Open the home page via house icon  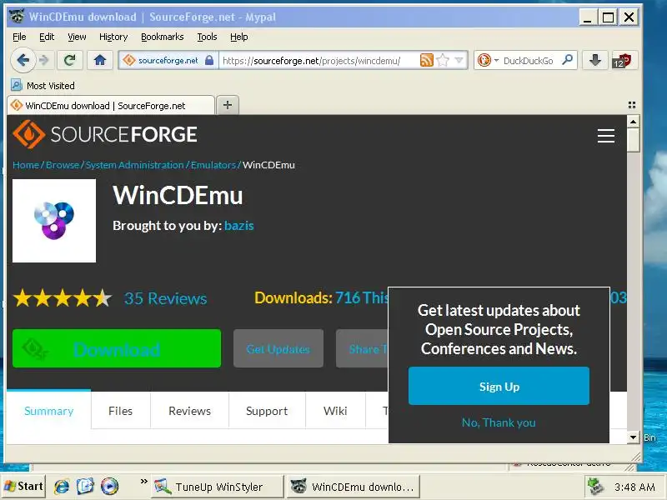(x=100, y=60)
